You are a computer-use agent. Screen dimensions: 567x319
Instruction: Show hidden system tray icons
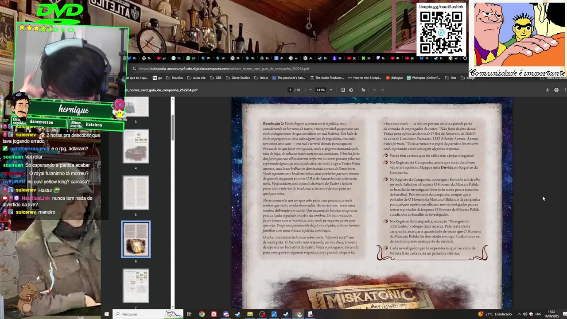point(519,314)
